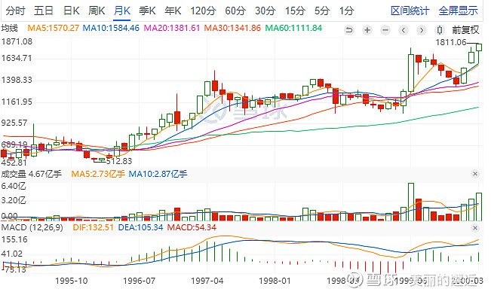Switch to 年K yearly chart
Viewport: 491px width, 295px height.
tap(173, 11)
